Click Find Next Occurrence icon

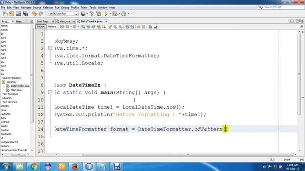(x=93, y=27)
